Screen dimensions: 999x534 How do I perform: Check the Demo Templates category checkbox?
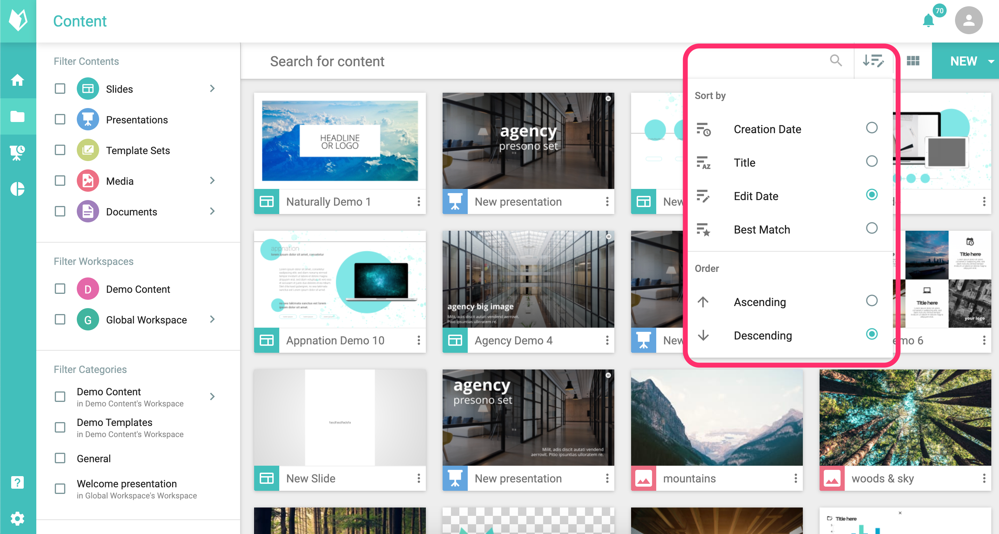click(60, 427)
